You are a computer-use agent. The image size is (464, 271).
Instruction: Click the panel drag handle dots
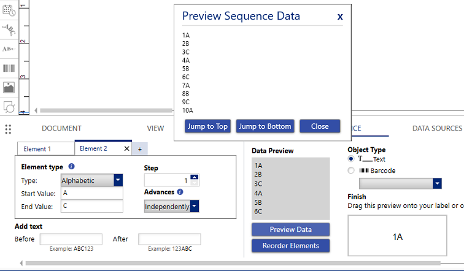(8, 129)
